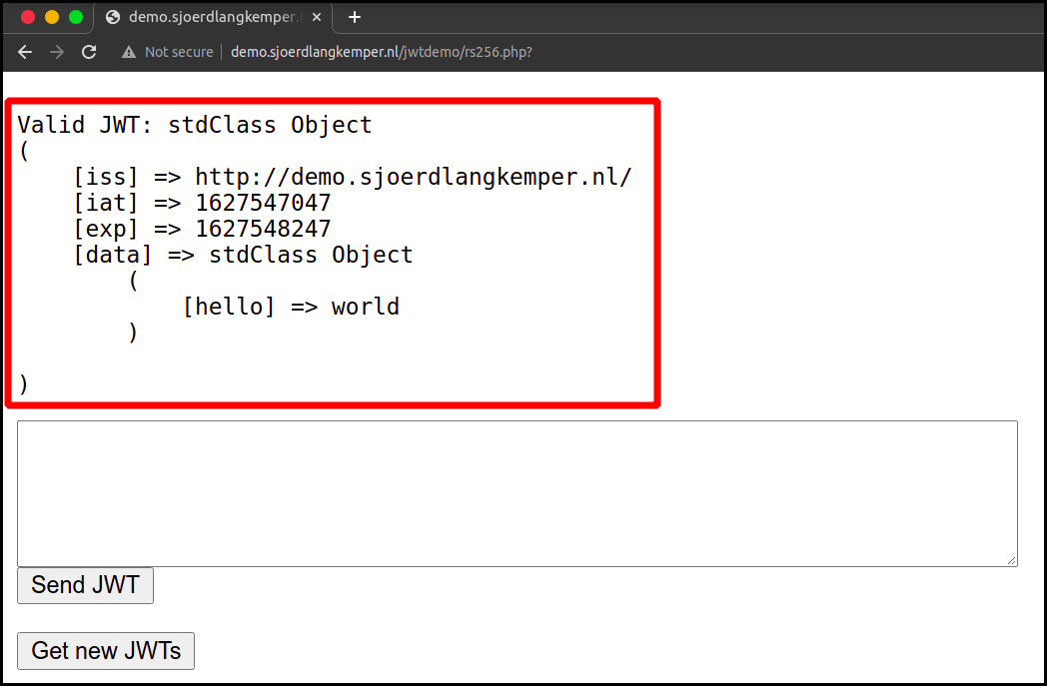Click the yellow traffic light control

(50, 17)
